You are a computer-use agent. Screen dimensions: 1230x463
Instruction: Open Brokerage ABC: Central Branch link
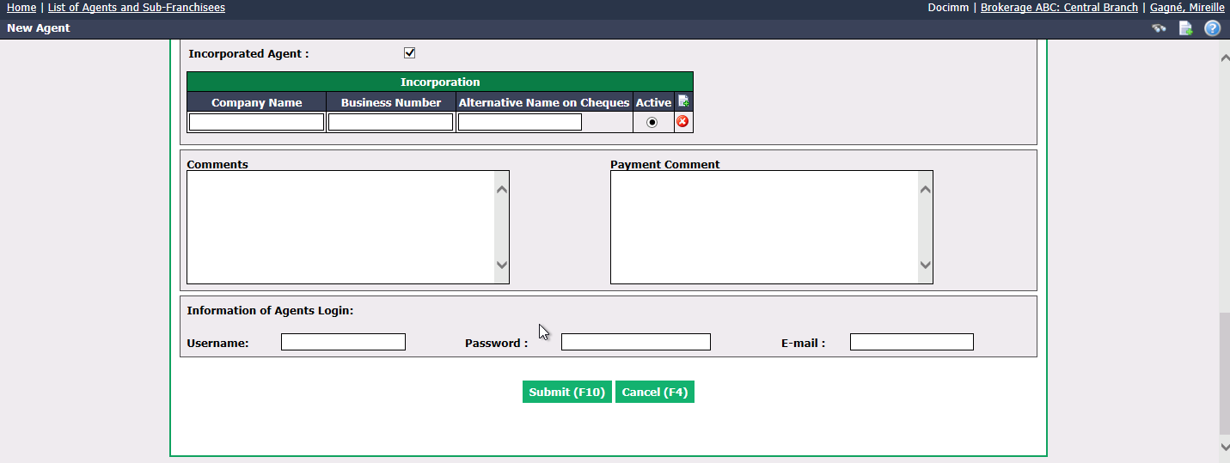pos(1059,8)
